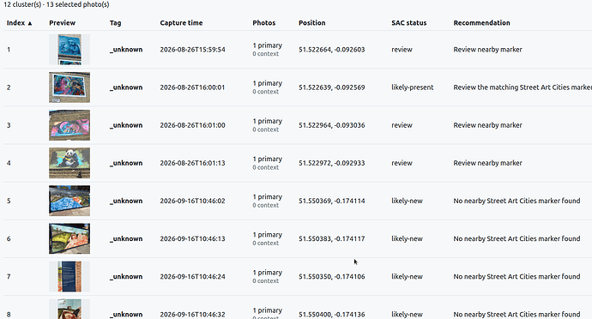Click position 51.550400, -0.174136
Viewport: 592px width, 319px height.
point(332,315)
